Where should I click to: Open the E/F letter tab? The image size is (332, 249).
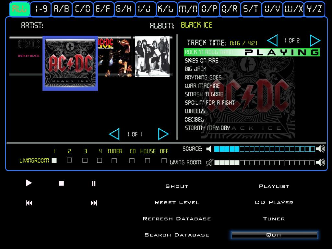pos(103,9)
